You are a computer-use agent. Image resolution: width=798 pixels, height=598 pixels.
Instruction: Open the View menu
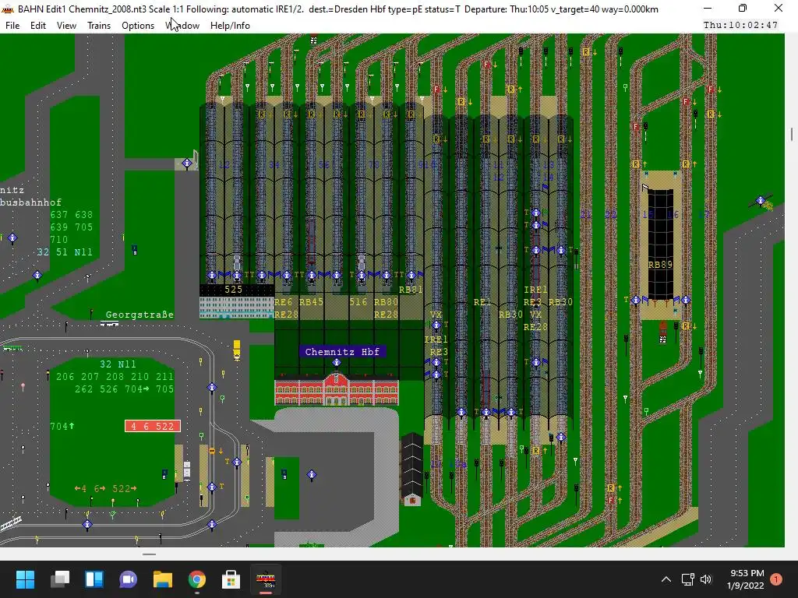tap(66, 26)
